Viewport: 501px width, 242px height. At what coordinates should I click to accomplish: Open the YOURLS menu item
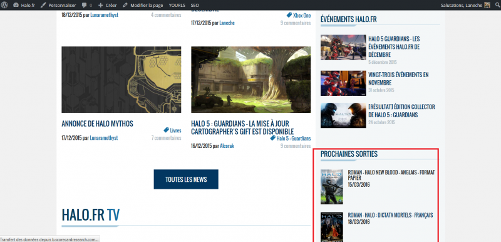tap(177, 5)
